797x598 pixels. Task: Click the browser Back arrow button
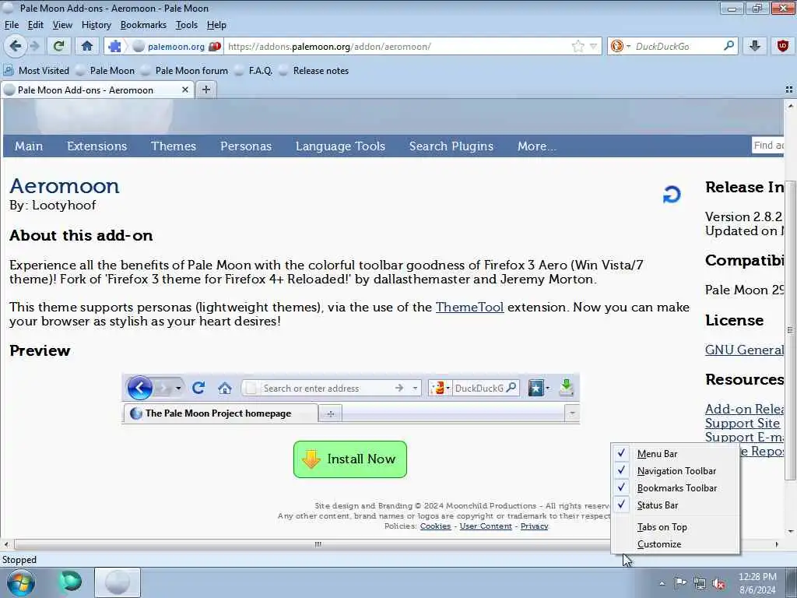(16, 46)
